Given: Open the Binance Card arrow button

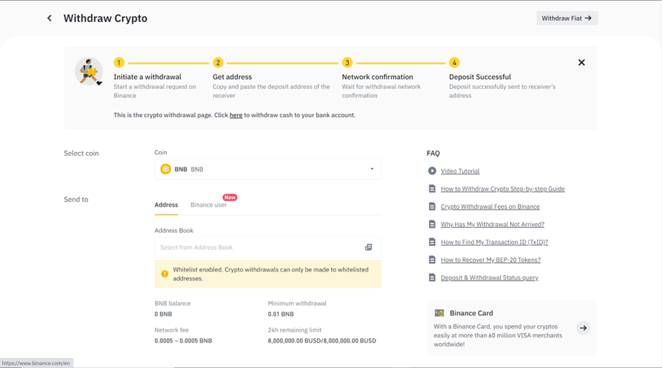Looking at the screenshot, I should point(583,328).
